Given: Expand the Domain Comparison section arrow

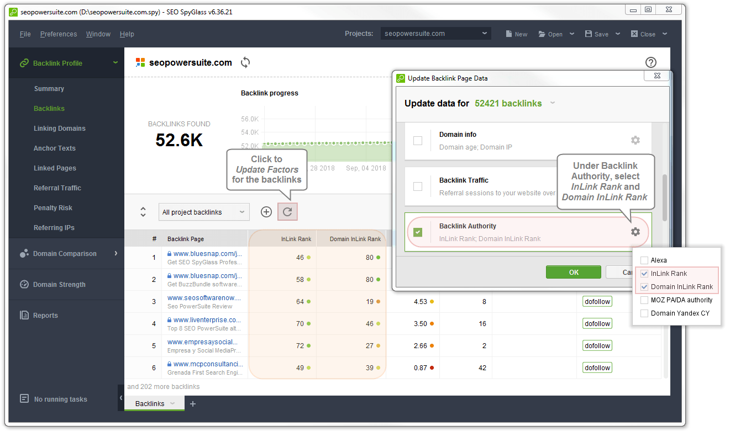Looking at the screenshot, I should point(115,253).
